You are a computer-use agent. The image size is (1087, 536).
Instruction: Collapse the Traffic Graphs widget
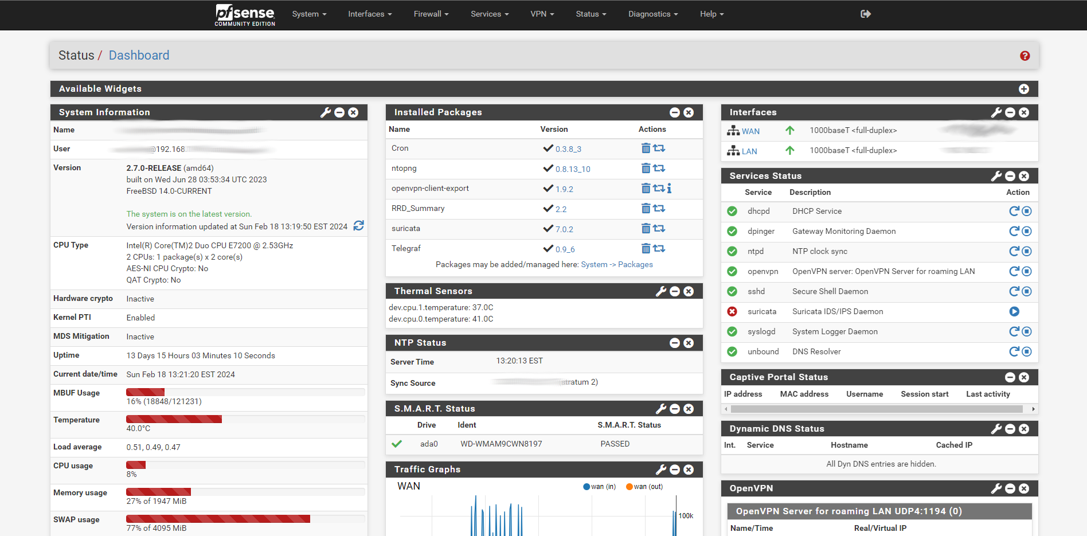pos(675,470)
